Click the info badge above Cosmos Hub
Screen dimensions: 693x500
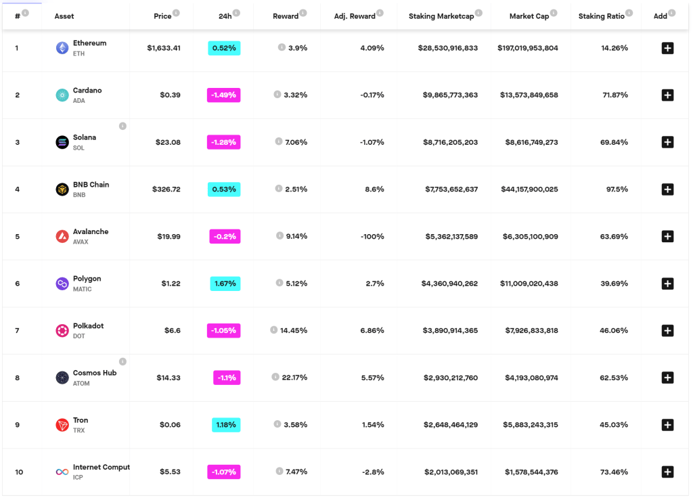point(122,361)
